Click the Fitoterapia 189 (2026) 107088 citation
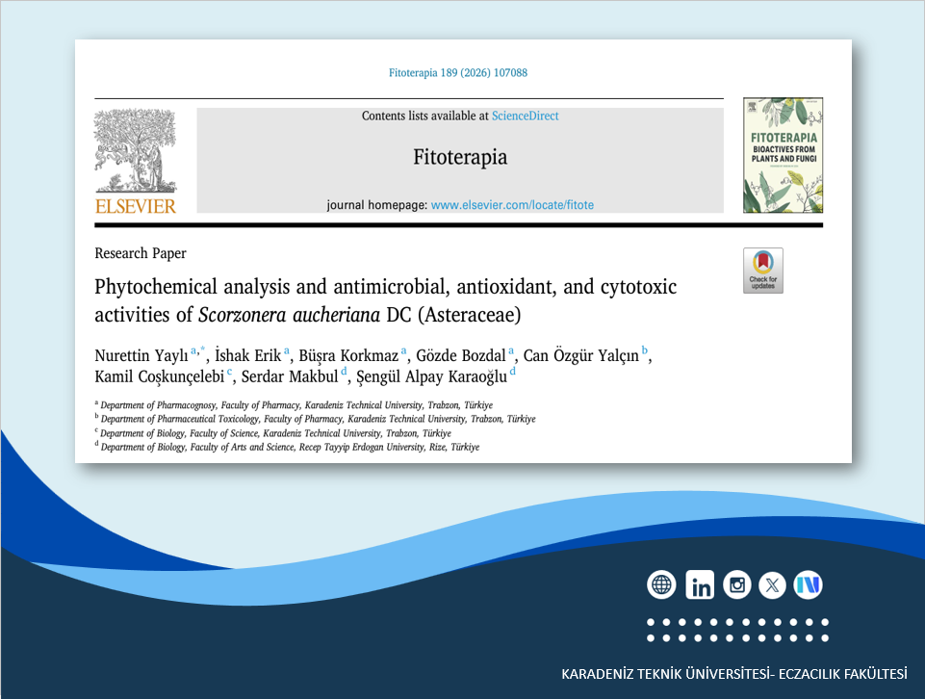 tap(457, 73)
